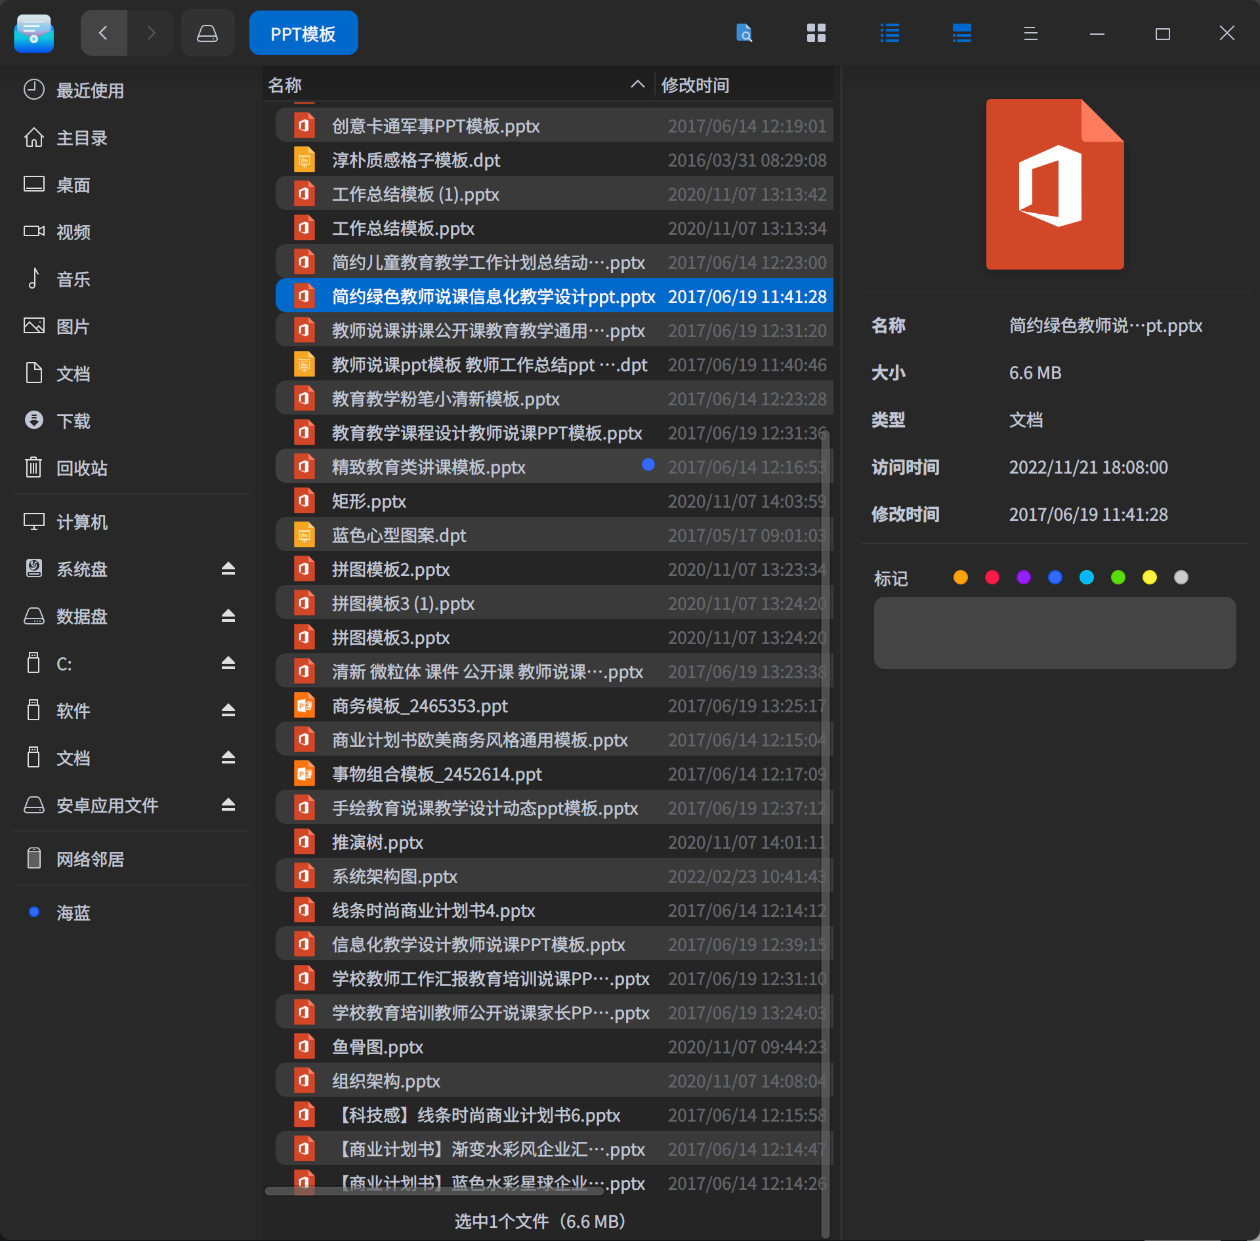Open 回收站 in the sidebar
Image resolution: width=1260 pixels, height=1241 pixels.
tap(81, 468)
